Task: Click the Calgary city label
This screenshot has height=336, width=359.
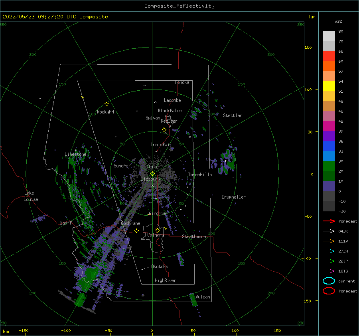Action: (x=156, y=235)
